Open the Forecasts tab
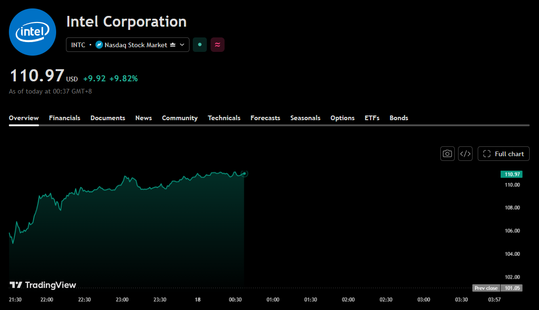Screen dimensions: 539x310 tap(265, 118)
